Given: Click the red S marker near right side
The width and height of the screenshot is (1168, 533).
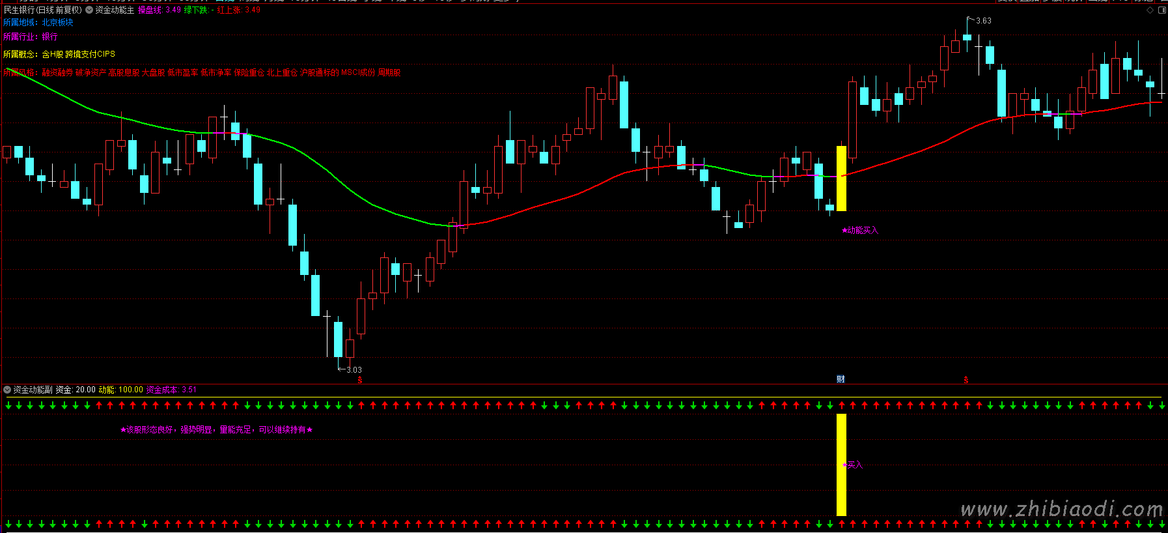Looking at the screenshot, I should point(966,380).
